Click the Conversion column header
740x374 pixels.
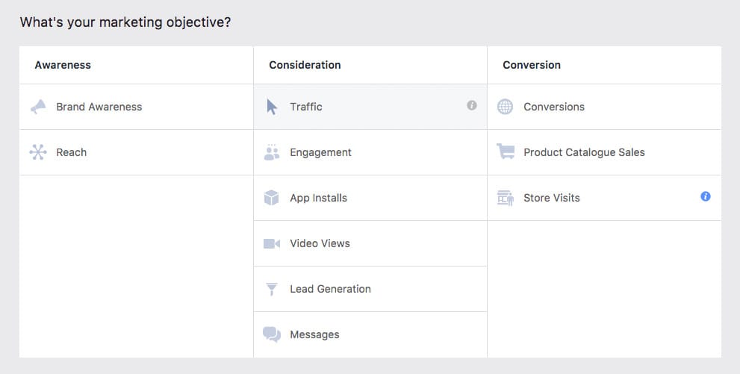(532, 65)
